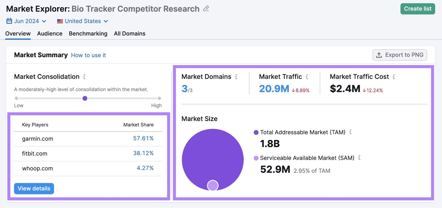Click the 2.95% of TAM text

(x=312, y=171)
